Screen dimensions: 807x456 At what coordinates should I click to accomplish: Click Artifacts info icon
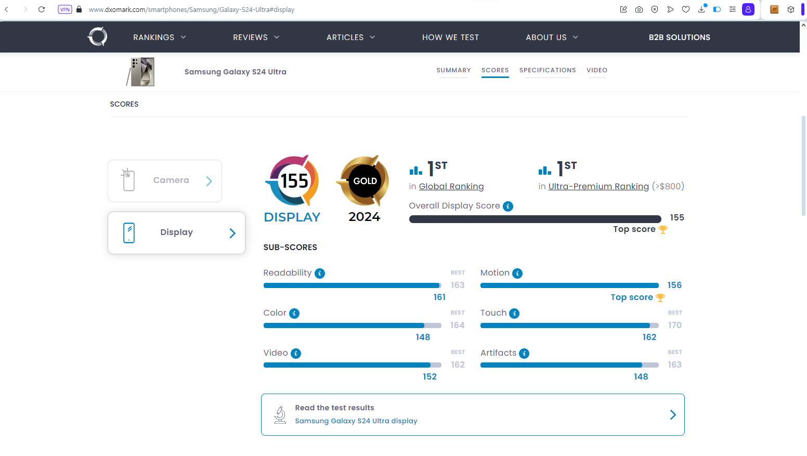click(524, 354)
